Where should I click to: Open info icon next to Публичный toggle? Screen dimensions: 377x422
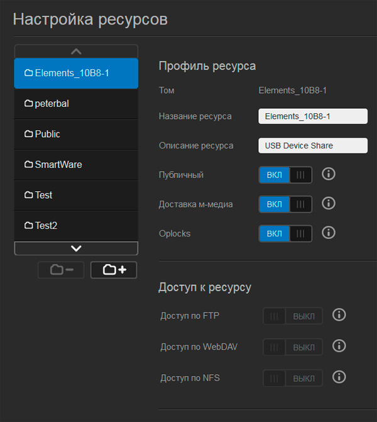(x=328, y=174)
